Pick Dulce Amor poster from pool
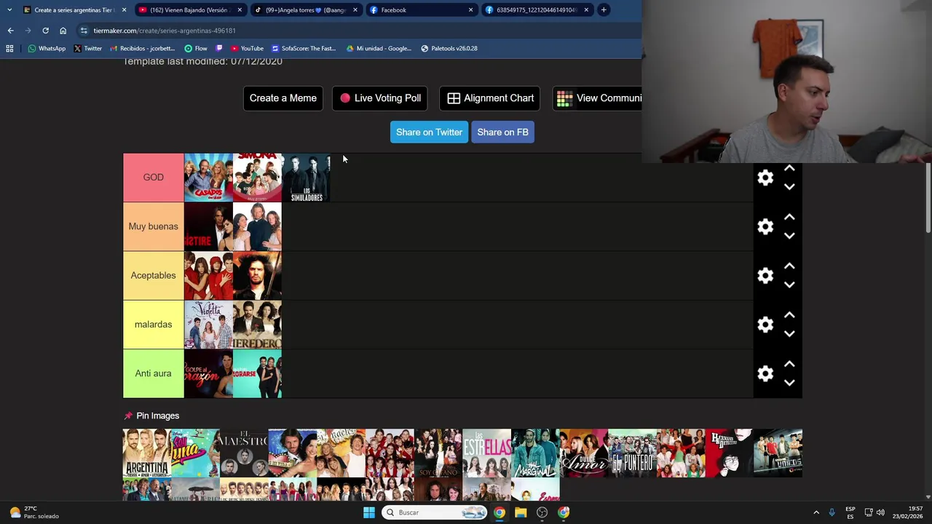Viewport: 932px width, 524px height. pyautogui.click(x=584, y=453)
